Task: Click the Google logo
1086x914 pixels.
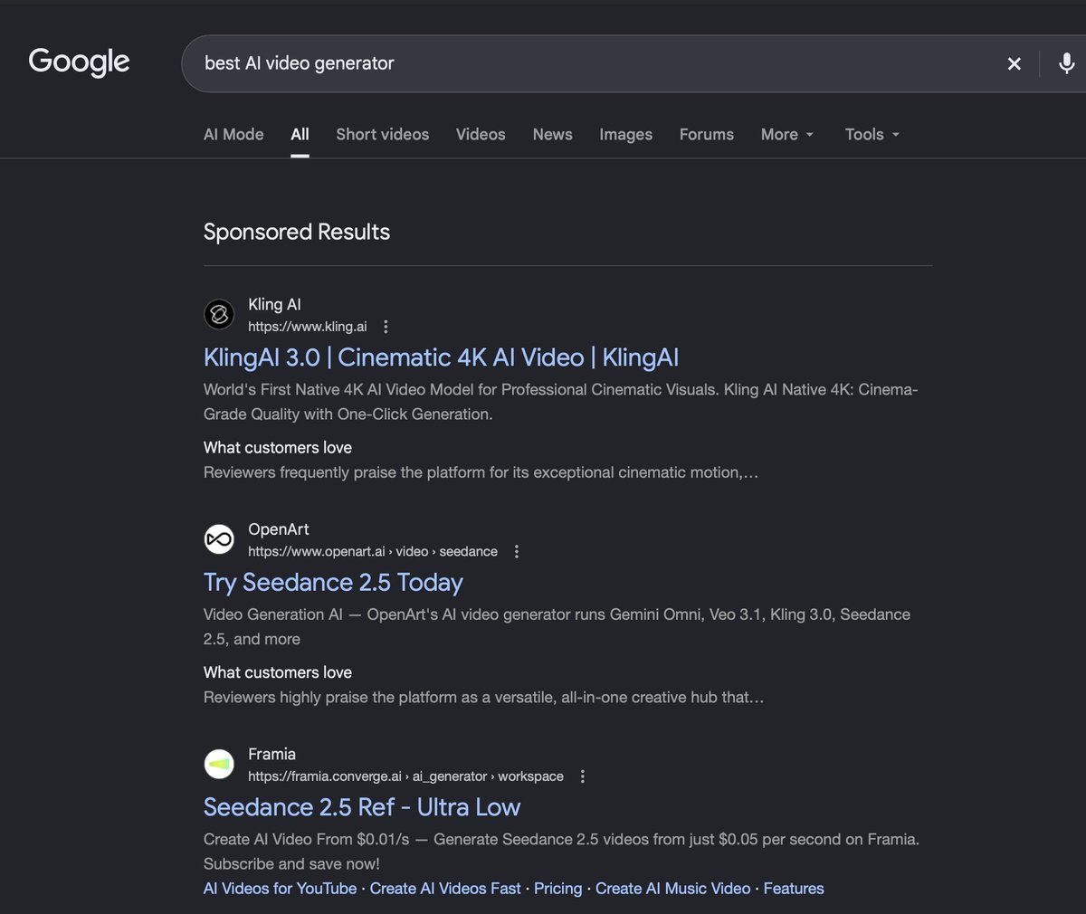Action: pyautogui.click(x=80, y=62)
